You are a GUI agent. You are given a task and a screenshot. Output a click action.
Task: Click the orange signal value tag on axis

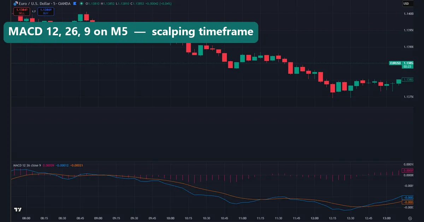point(408,202)
